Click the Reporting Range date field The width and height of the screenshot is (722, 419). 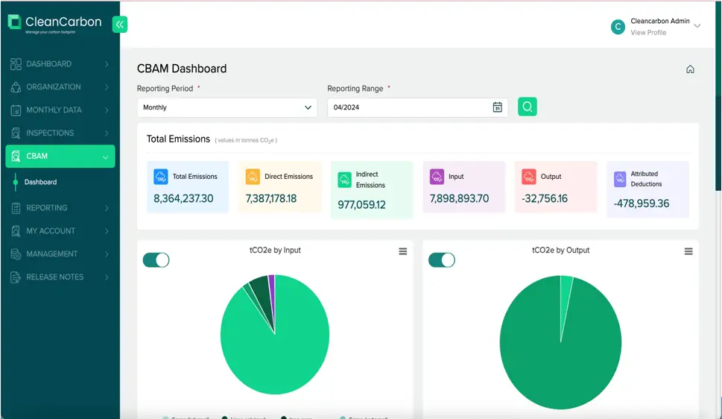point(408,107)
